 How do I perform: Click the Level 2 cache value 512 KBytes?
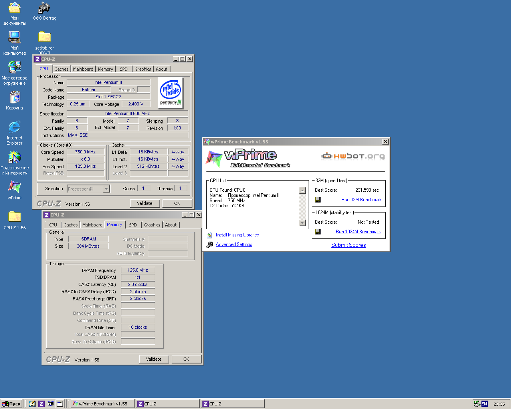pyautogui.click(x=148, y=166)
